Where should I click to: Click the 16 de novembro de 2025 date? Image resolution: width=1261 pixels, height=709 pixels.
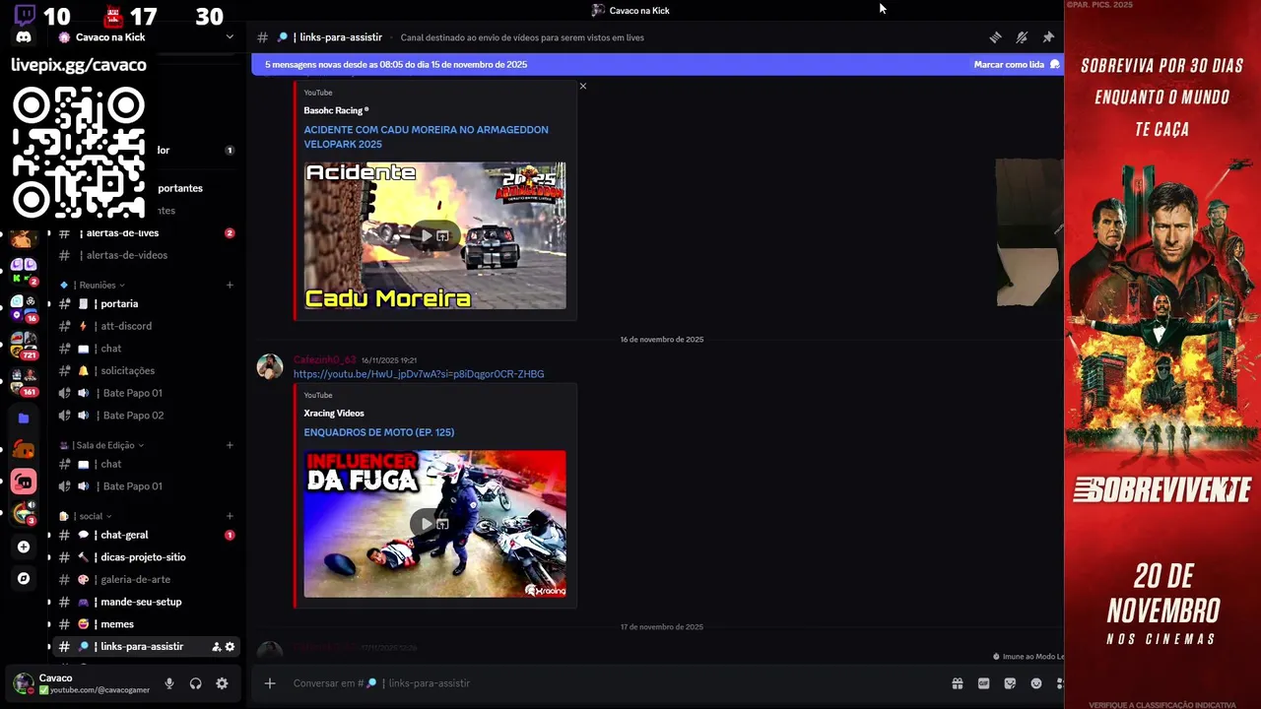tap(662, 340)
